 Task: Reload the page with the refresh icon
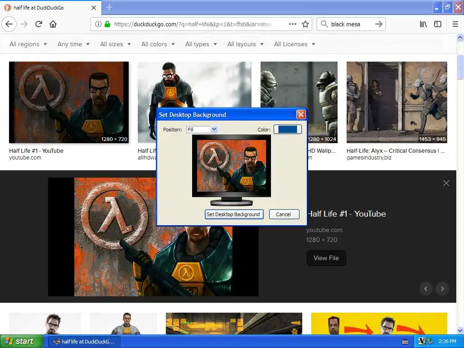(39, 24)
